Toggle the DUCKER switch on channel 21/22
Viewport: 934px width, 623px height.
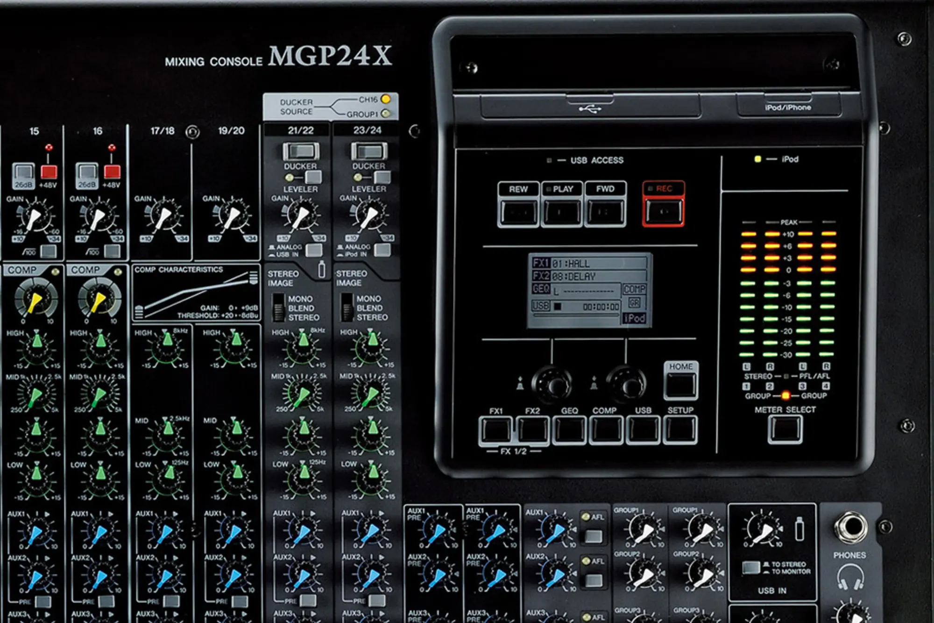point(301,151)
